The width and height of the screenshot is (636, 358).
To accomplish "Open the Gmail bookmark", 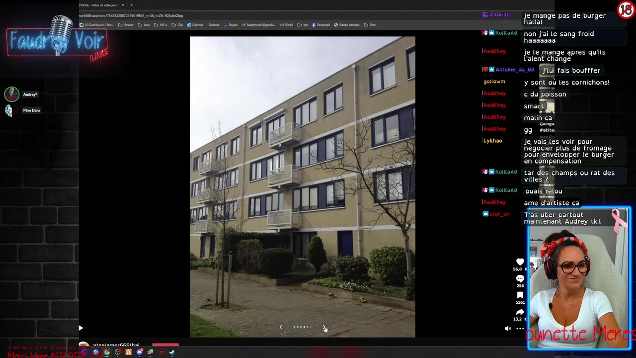I will [x=286, y=25].
